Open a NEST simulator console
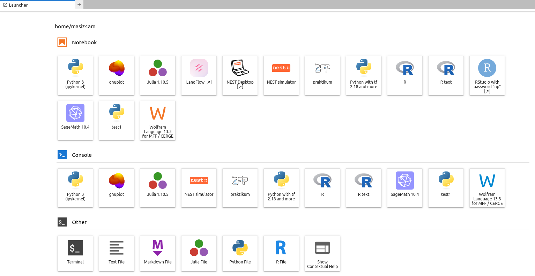Image resolution: width=535 pixels, height=276 pixels. pos(199,188)
